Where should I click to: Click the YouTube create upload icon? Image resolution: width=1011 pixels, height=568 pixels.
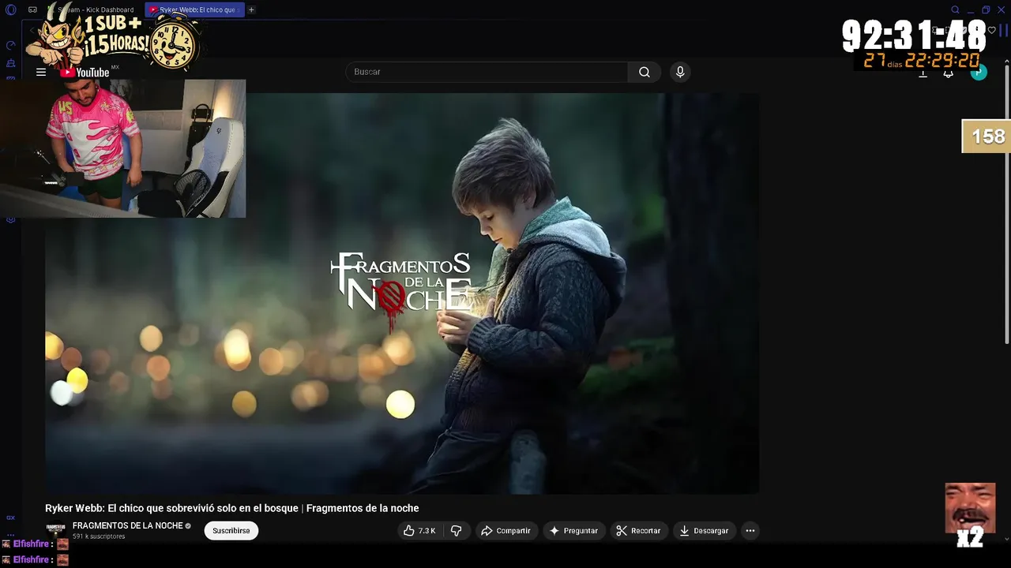pos(922,73)
